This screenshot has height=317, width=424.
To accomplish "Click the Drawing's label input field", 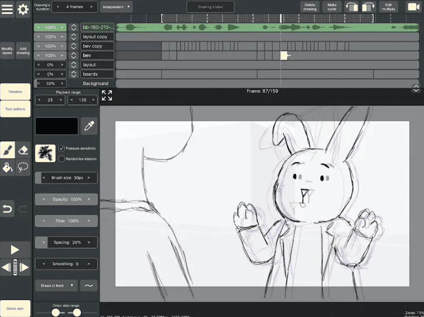I will click(x=210, y=7).
